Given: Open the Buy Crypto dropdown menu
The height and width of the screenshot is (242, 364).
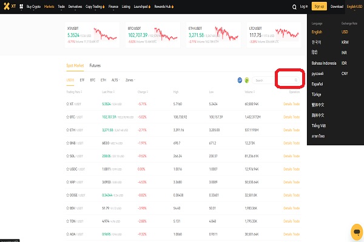Looking at the screenshot, I should (x=33, y=7).
